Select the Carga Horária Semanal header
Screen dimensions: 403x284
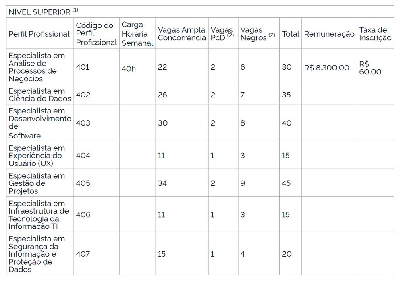137,34
